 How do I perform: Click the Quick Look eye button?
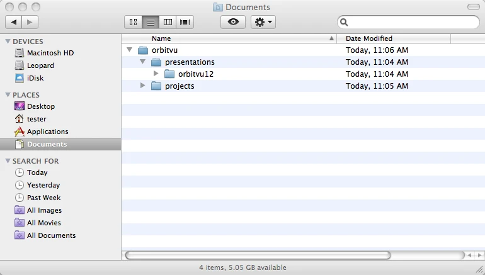233,22
